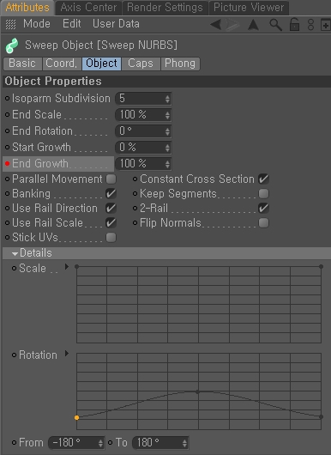Click Scale curve keyframe dot

(14, 269)
